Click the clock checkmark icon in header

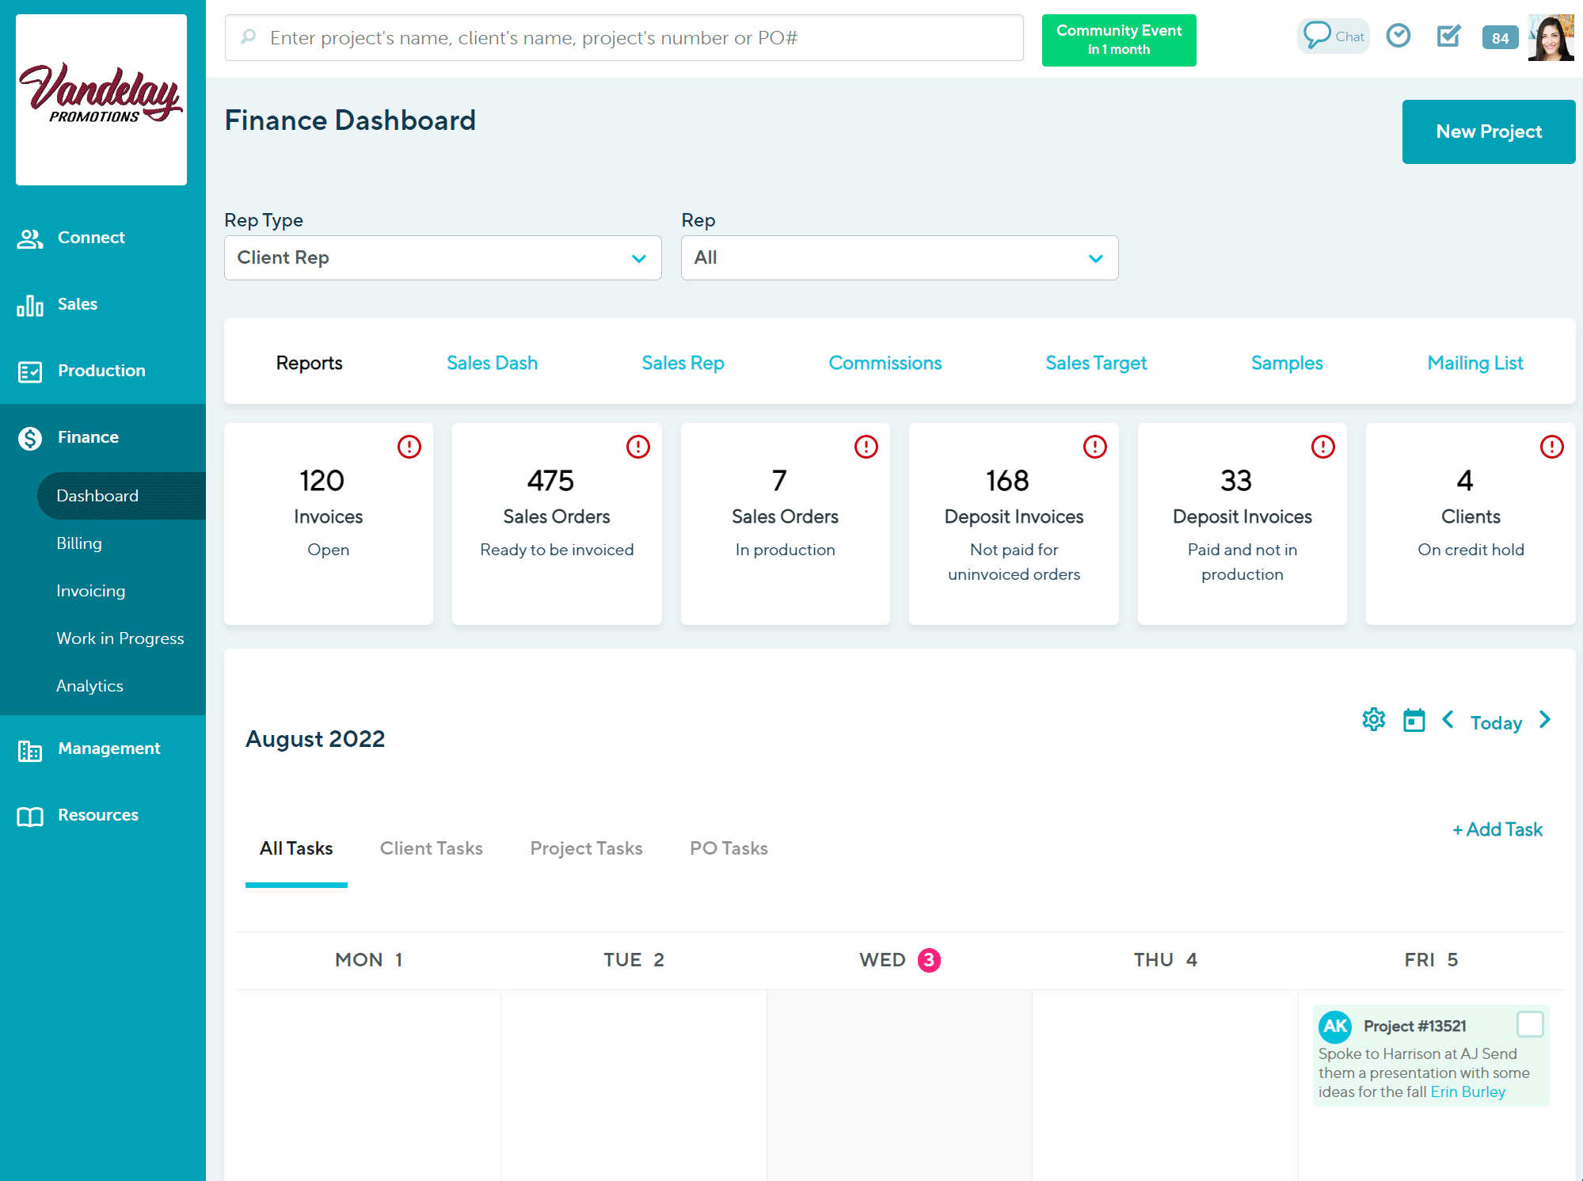(x=1398, y=36)
